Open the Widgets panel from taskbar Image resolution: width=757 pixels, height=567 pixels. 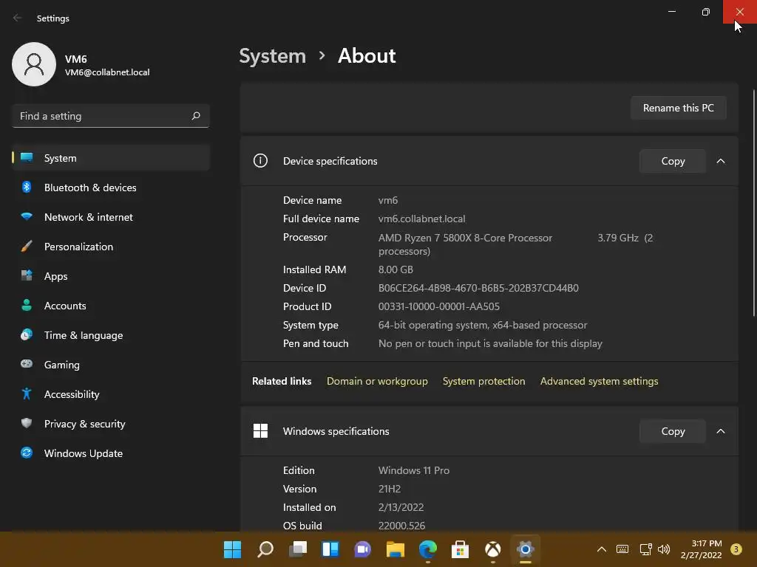click(x=330, y=549)
